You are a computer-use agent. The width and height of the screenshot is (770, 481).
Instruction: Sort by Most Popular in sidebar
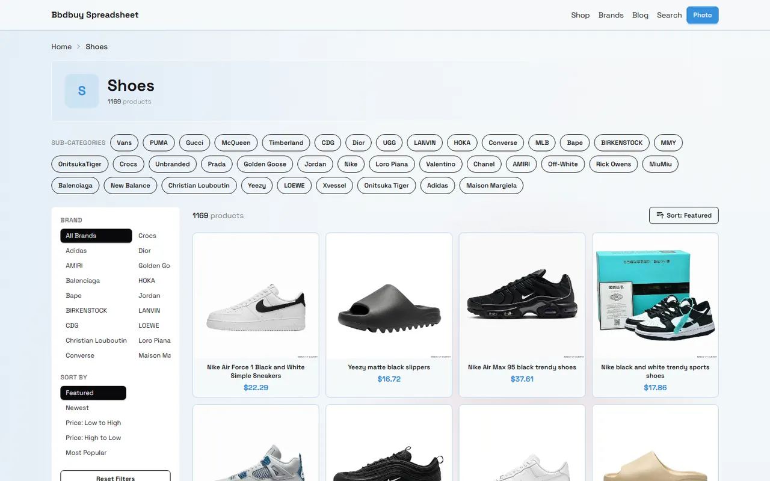pos(93,453)
